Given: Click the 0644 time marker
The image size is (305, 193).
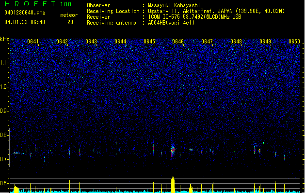Looking at the screenshot, I should coord(120,41).
